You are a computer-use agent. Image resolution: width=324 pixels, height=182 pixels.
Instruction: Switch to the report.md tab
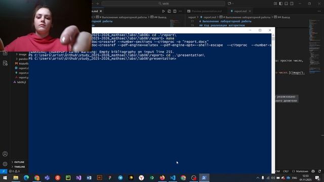tap(240, 11)
